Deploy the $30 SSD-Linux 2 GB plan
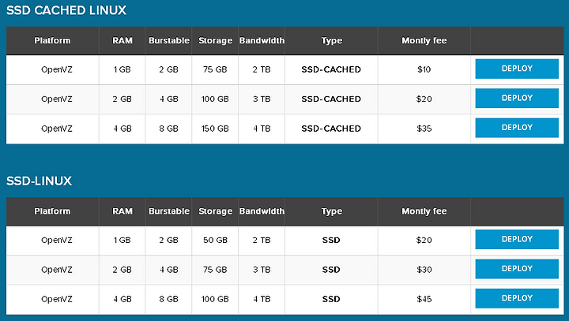 [517, 269]
